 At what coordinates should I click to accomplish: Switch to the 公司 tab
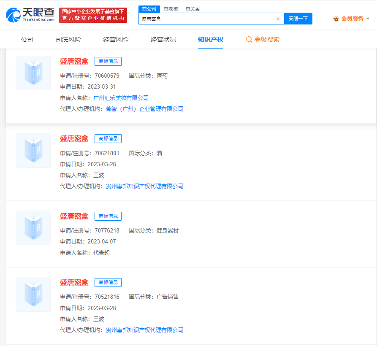[x=27, y=39]
